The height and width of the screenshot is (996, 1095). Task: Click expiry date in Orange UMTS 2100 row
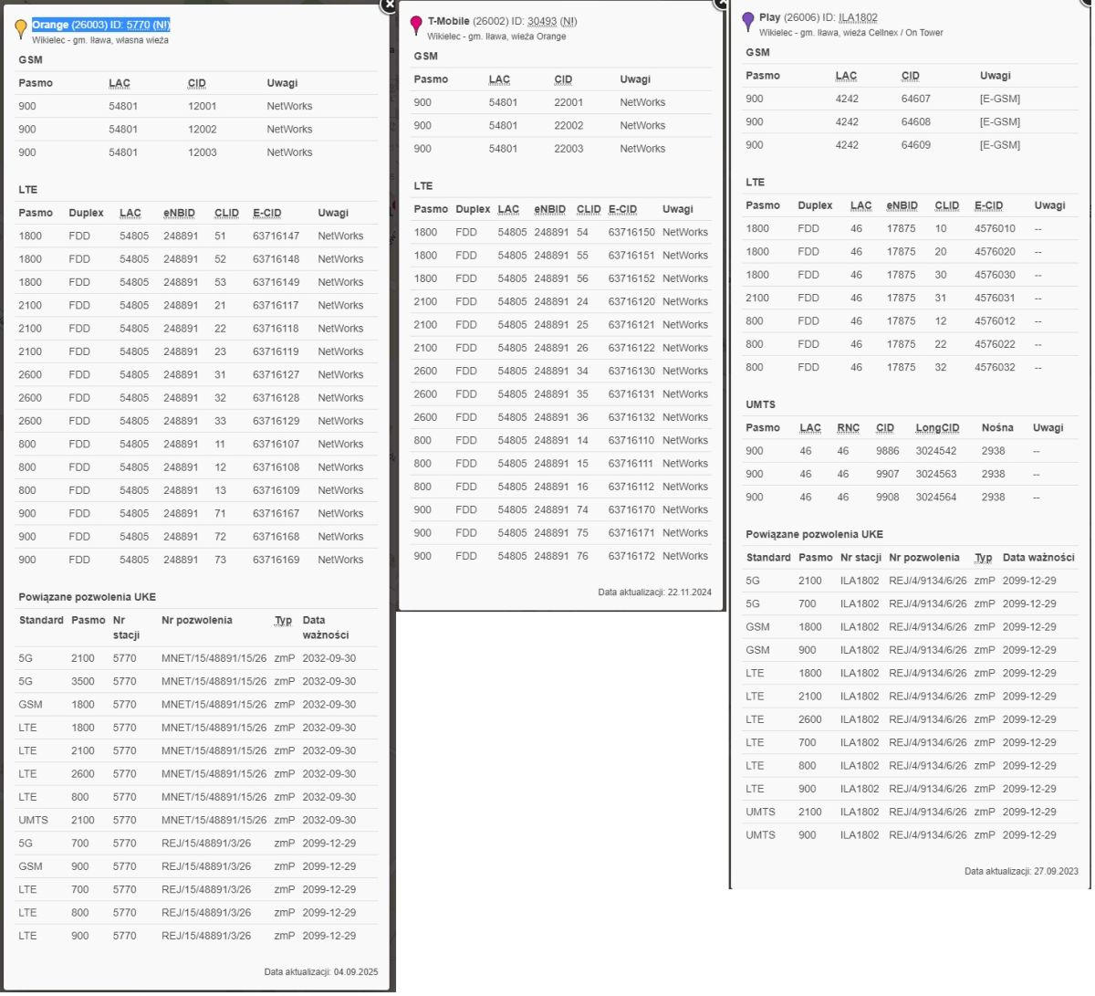coord(329,821)
